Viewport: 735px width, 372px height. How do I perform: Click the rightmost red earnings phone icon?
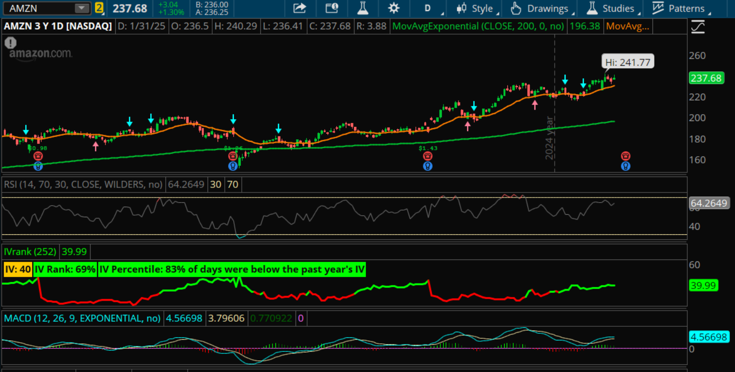(x=625, y=156)
